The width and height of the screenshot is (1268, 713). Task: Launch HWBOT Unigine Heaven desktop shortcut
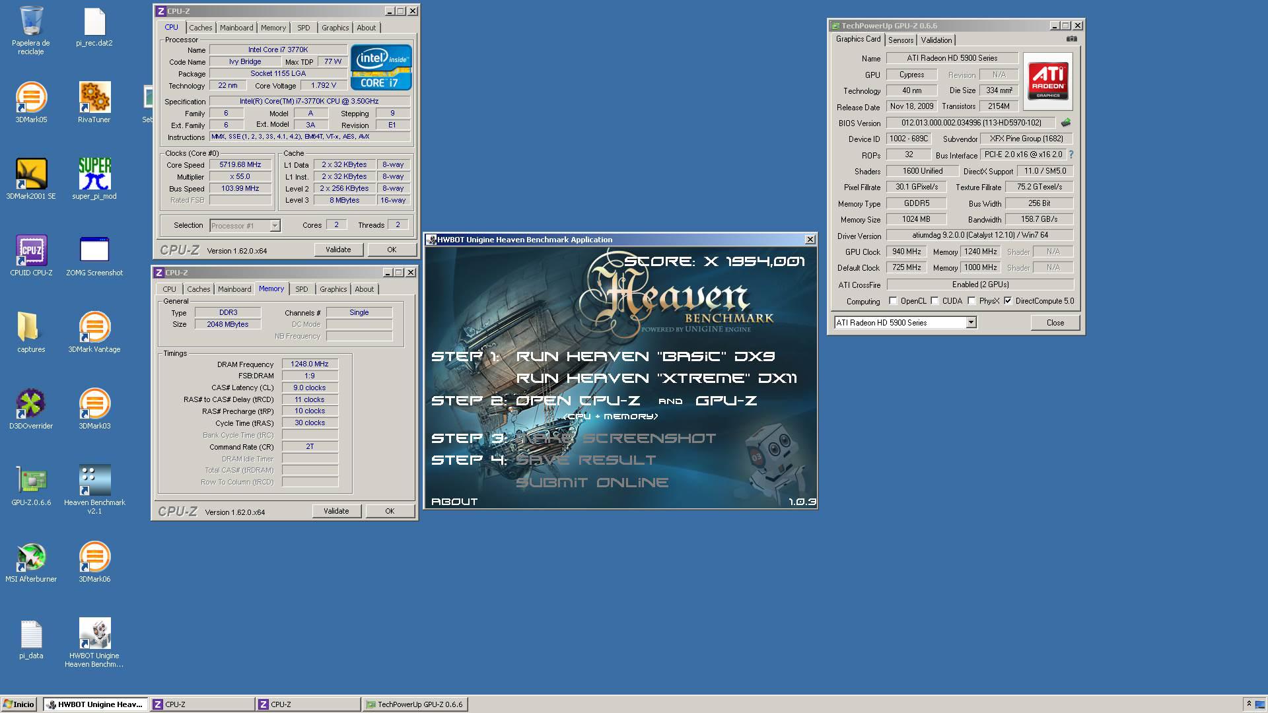(94, 643)
